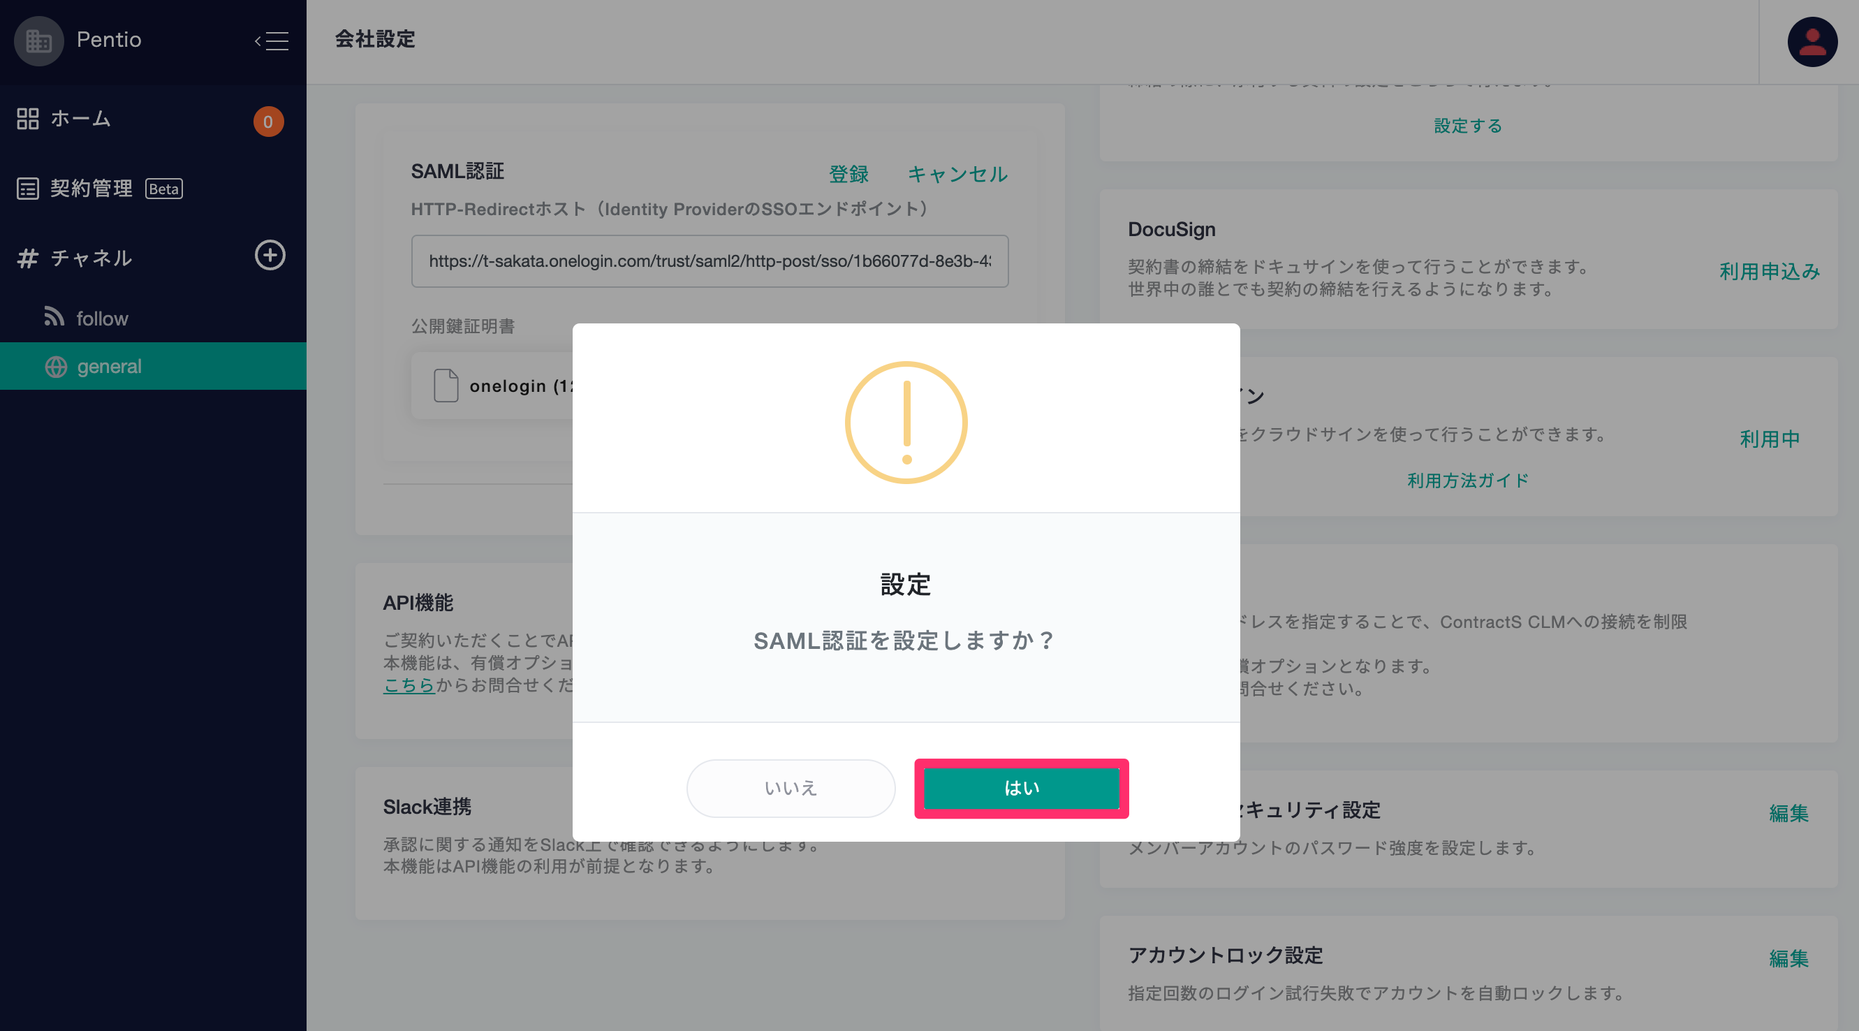This screenshot has width=1859, height=1031.
Task: Click the warning exclamation icon in dialog
Action: (x=906, y=423)
